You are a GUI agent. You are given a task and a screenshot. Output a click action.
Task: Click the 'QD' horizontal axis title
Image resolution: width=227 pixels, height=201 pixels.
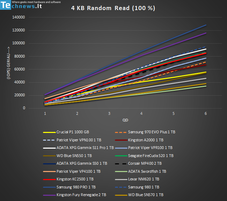pyautogui.click(x=125, y=120)
